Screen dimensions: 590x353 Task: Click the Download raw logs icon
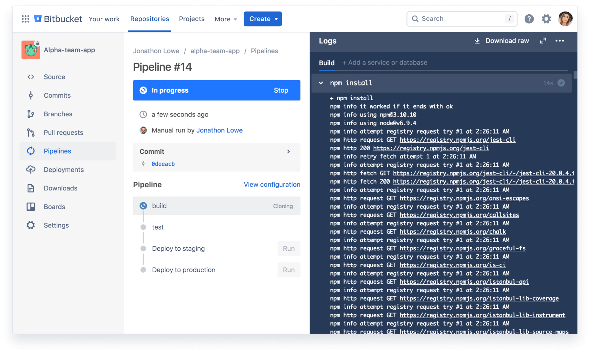(477, 41)
